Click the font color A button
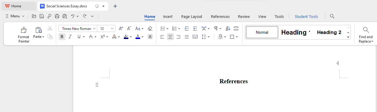The image size is (377, 112). [138, 37]
